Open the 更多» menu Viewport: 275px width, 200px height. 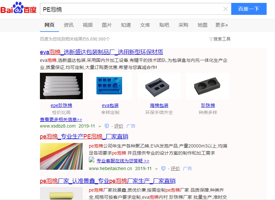click(222, 25)
